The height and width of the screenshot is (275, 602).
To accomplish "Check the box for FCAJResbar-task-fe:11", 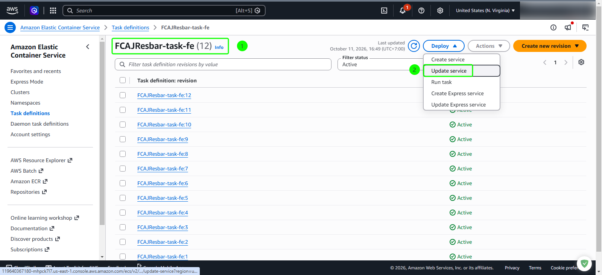I will point(123,110).
